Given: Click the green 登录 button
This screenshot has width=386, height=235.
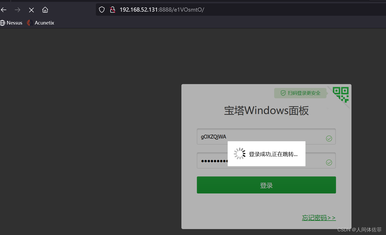Looking at the screenshot, I should point(266,185).
